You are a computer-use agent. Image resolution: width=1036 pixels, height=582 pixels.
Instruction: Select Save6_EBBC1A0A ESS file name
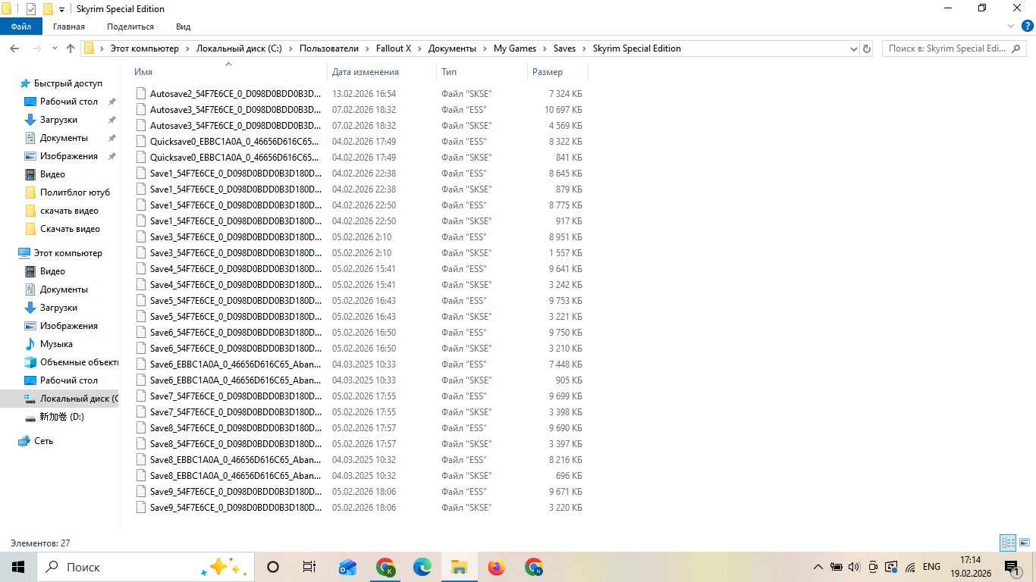pos(235,365)
